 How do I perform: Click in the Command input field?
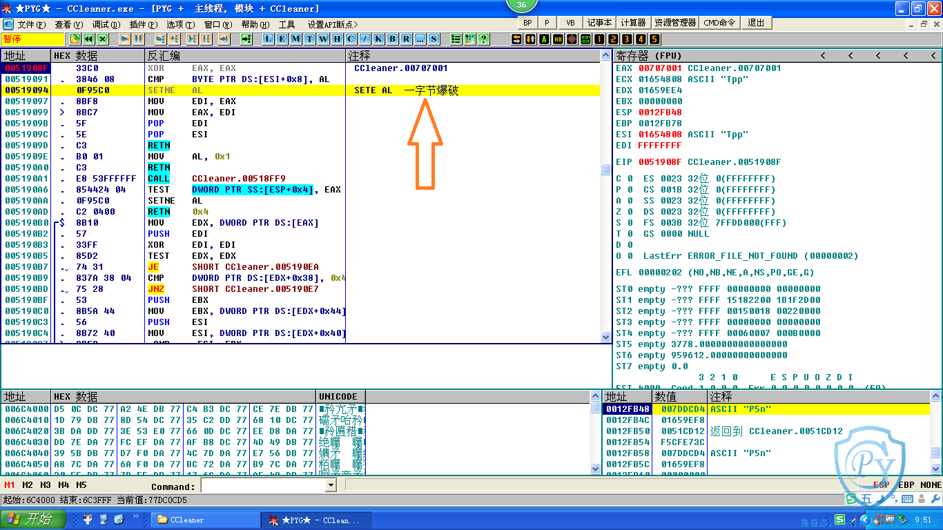coord(262,486)
